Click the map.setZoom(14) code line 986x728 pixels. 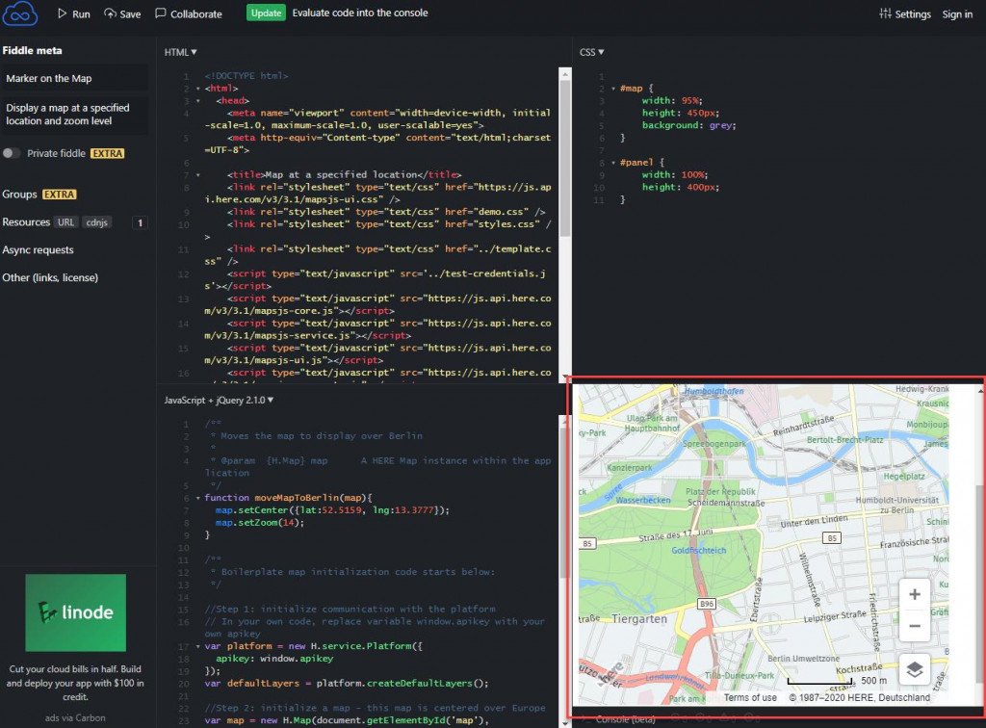tap(260, 523)
